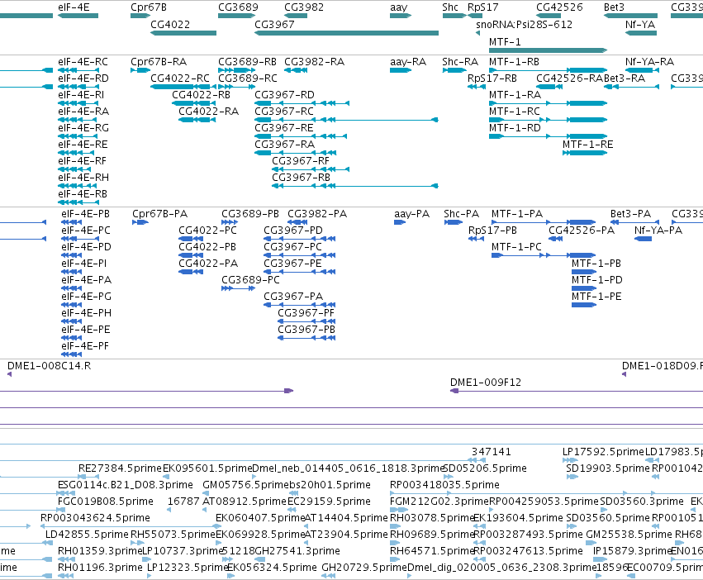703x580 pixels.
Task: Select the CG3689-PC protein label
Action: click(x=250, y=279)
